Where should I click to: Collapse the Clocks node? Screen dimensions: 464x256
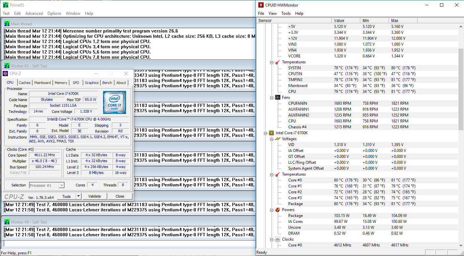272,239
